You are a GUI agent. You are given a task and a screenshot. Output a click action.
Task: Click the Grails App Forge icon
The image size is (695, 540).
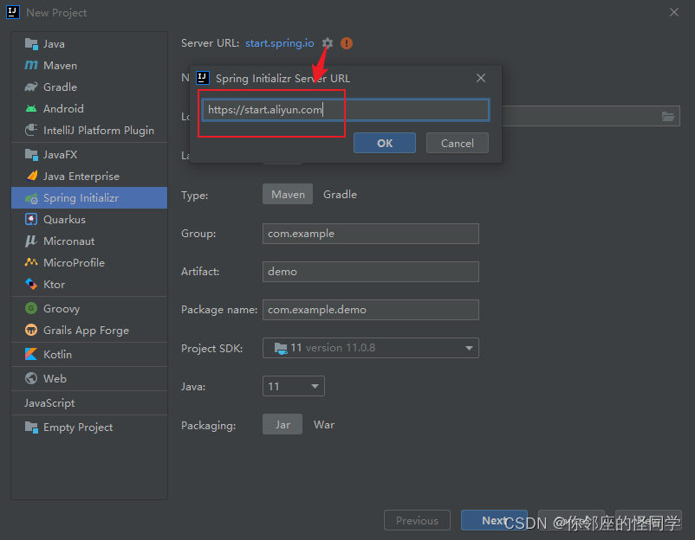click(x=31, y=330)
